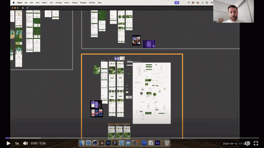
Task: Click the Figma icon in the dock
Action: [x=115, y=143]
